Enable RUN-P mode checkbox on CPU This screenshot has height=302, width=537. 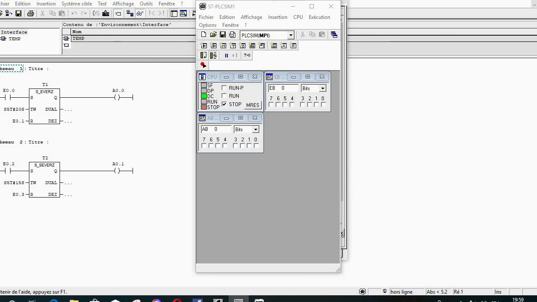click(224, 88)
